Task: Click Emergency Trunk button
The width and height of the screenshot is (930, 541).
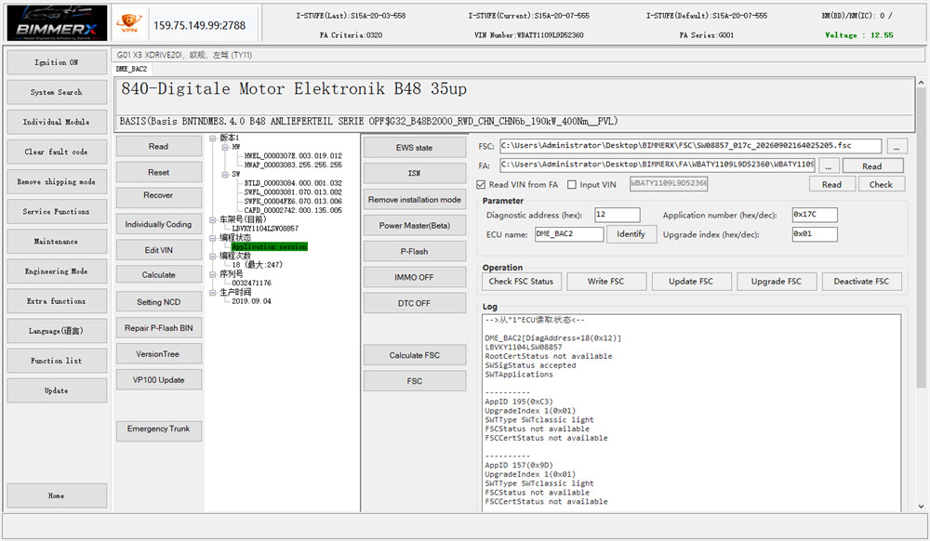Action: point(158,431)
